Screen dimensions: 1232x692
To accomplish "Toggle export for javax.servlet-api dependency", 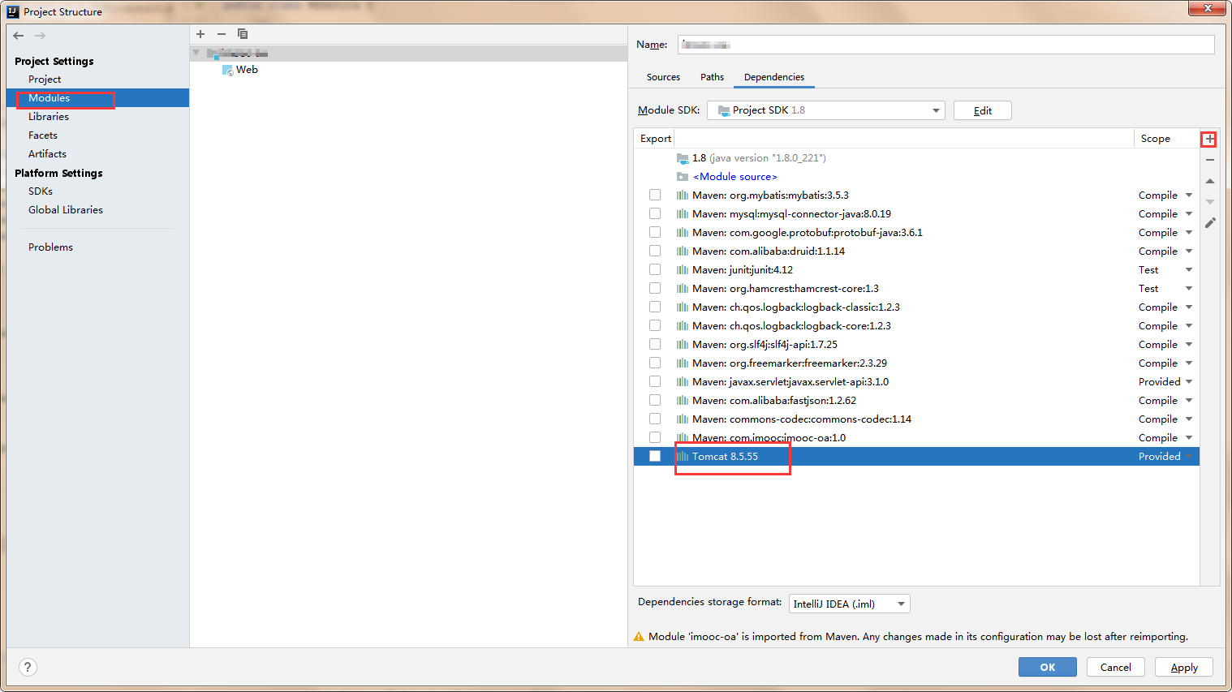I will (x=655, y=382).
